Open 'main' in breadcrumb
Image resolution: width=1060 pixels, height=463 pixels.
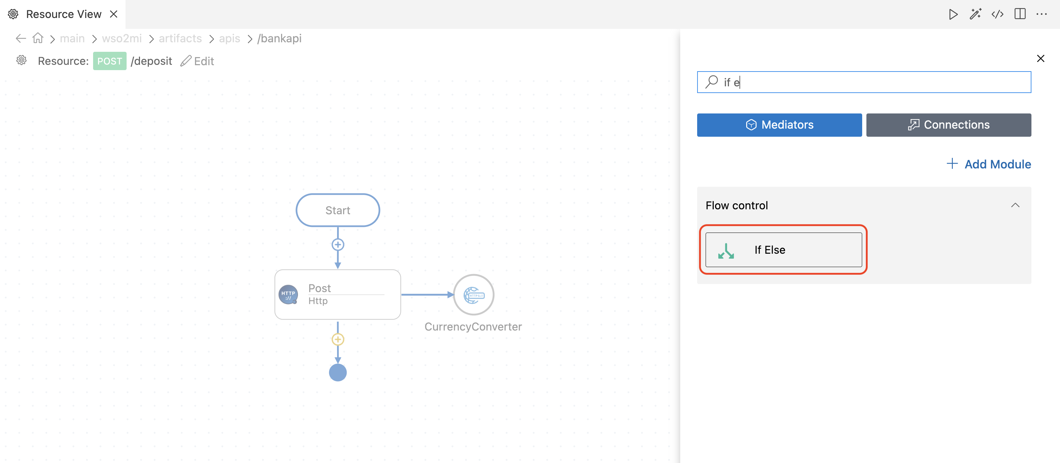click(x=72, y=38)
